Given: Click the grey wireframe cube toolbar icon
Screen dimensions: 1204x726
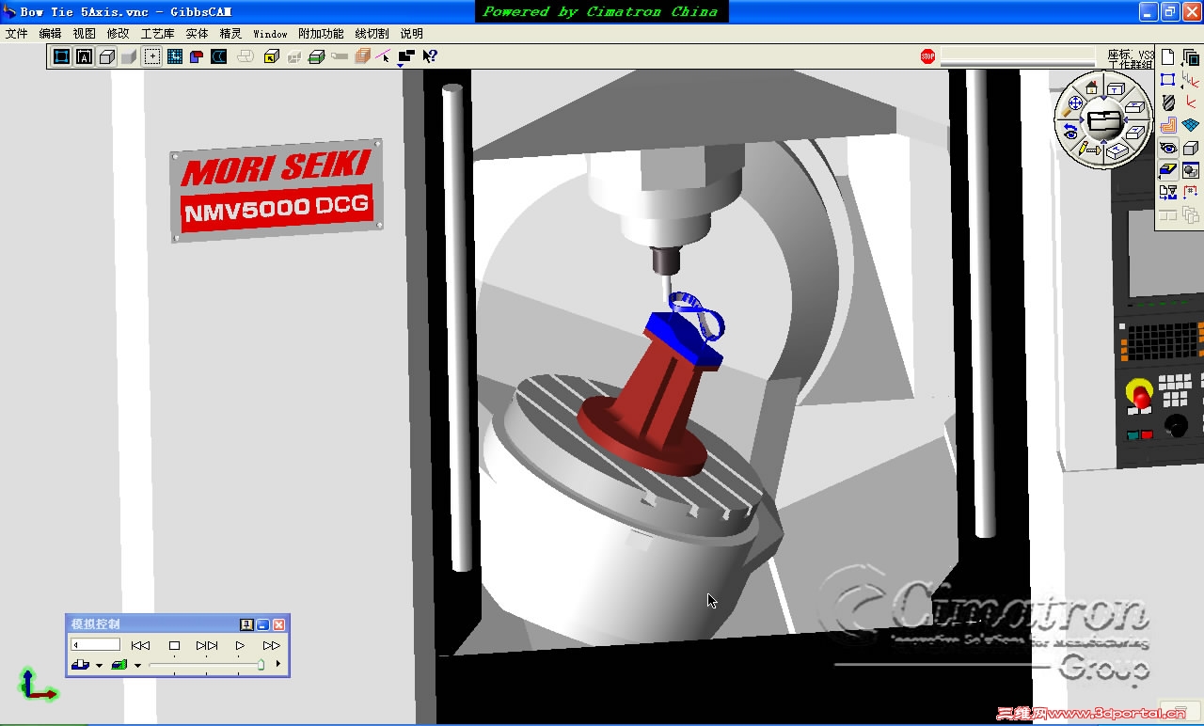Looking at the screenshot, I should (294, 56).
